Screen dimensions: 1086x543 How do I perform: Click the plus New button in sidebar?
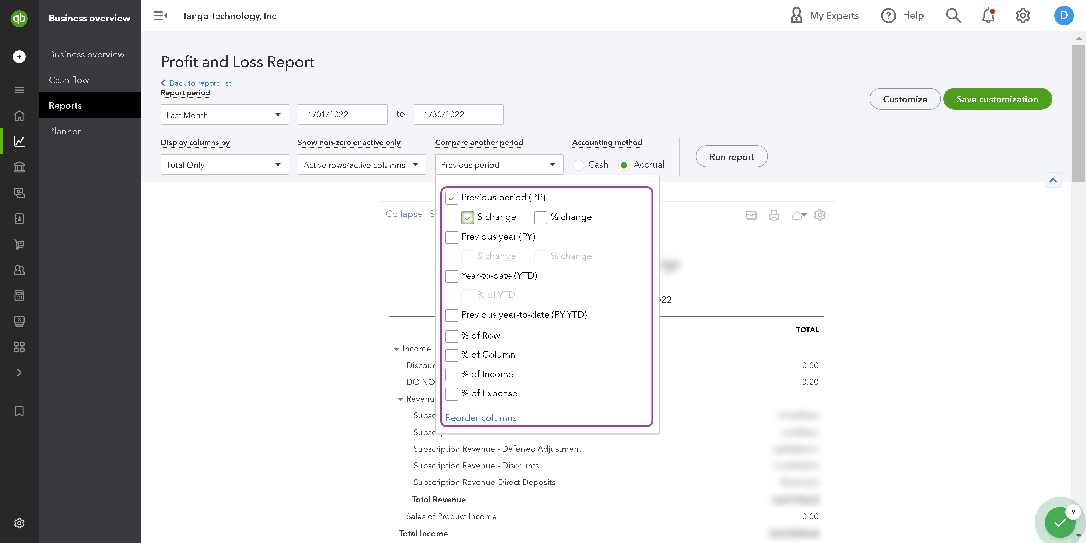click(x=19, y=57)
